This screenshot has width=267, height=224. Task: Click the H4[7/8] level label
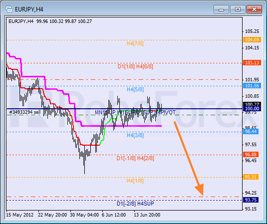click(x=135, y=43)
